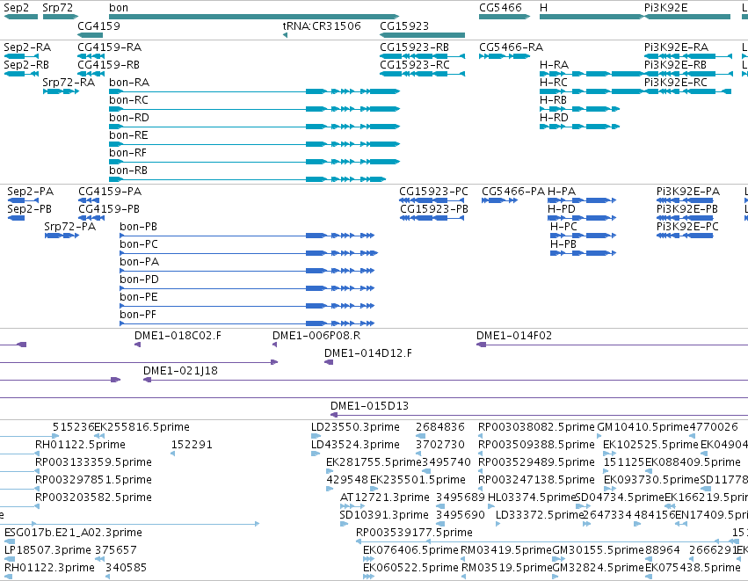Click the Sep2-RA transcript label

tap(27, 47)
